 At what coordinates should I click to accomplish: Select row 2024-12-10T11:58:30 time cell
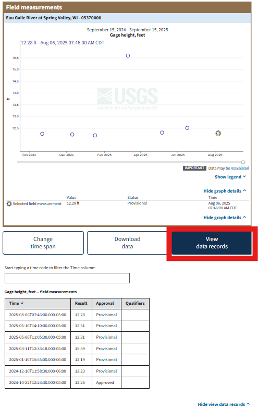tap(38, 371)
